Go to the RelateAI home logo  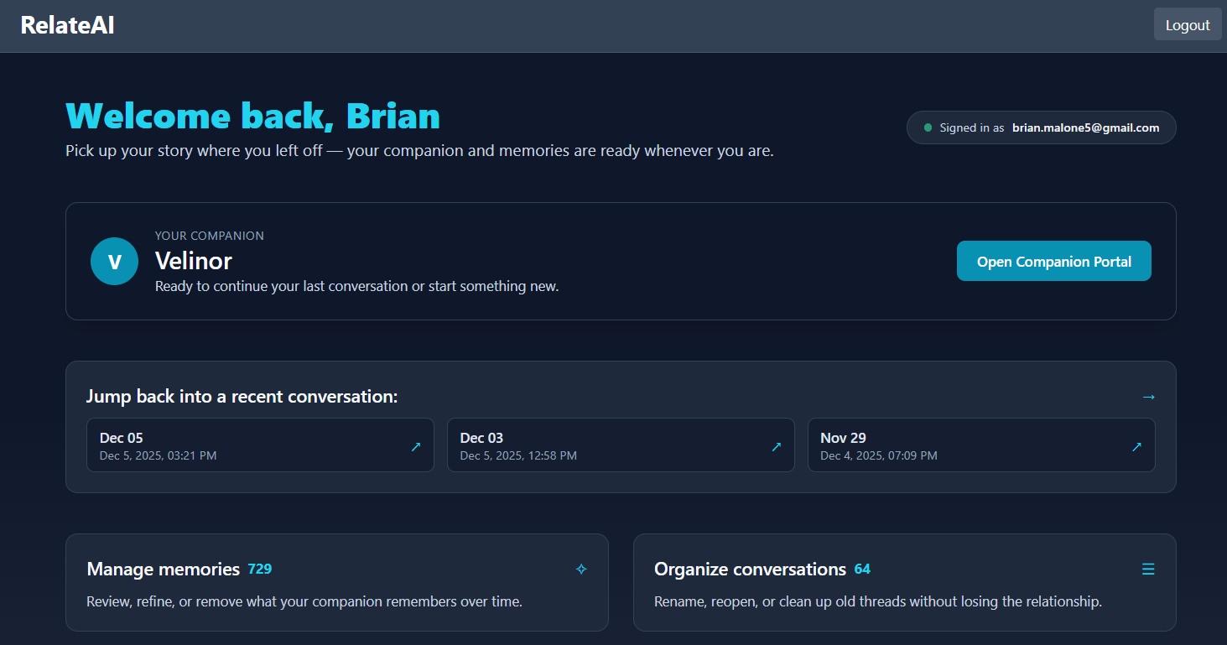click(67, 25)
